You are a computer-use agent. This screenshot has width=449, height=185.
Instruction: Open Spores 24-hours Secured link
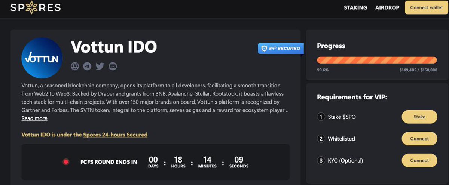pyautogui.click(x=115, y=135)
